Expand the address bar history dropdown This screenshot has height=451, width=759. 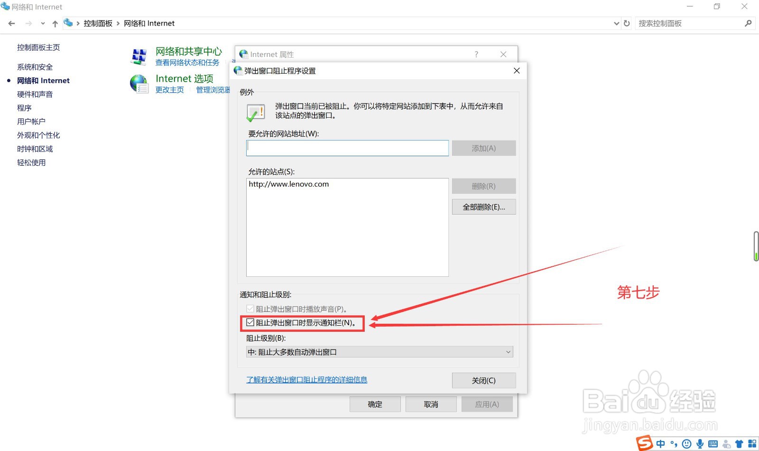[x=616, y=23]
